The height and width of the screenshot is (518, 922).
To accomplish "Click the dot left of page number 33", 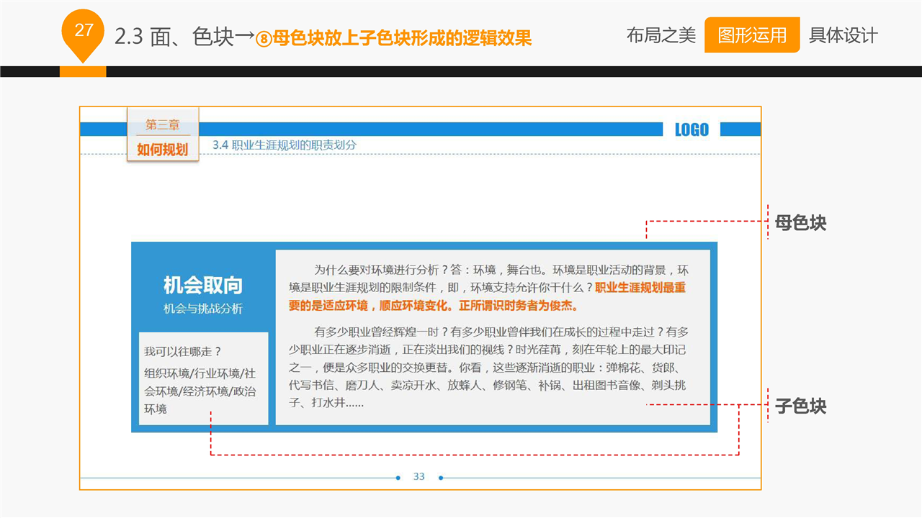I will click(398, 478).
